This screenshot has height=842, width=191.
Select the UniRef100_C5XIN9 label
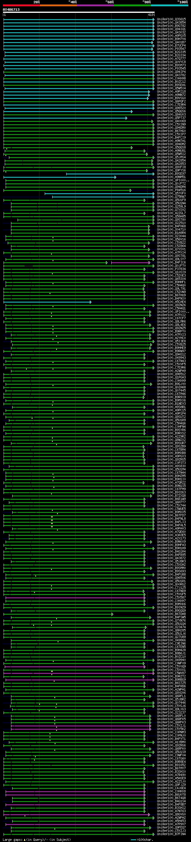click(171, 125)
